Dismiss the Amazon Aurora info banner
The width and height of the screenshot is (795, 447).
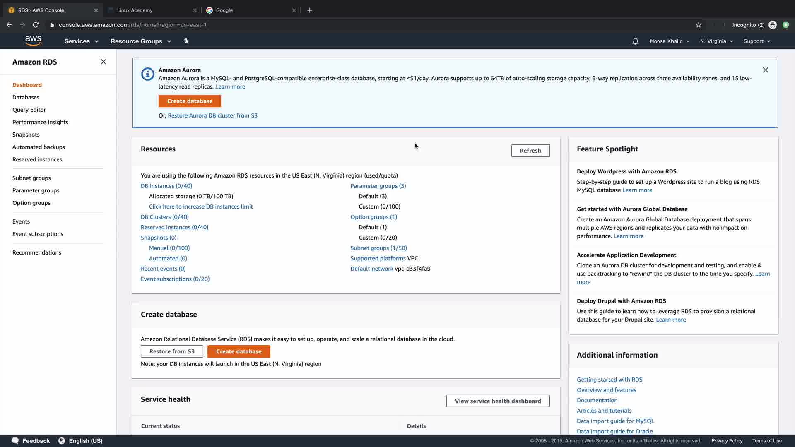[x=765, y=70]
